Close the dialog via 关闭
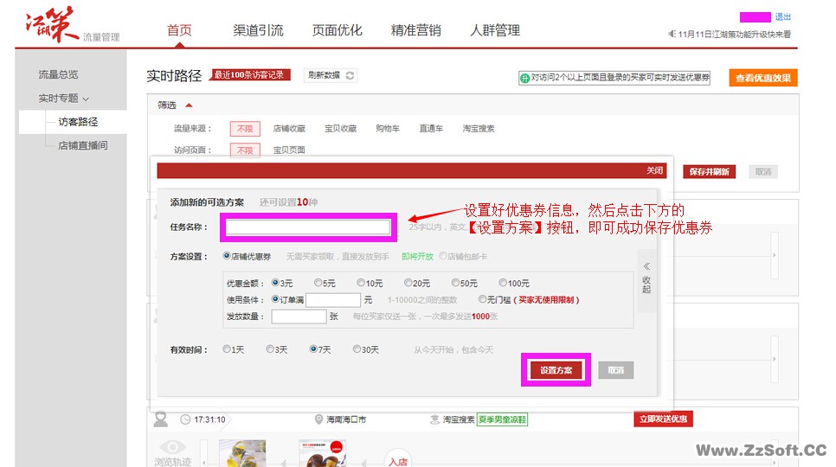836x467 pixels. (655, 170)
